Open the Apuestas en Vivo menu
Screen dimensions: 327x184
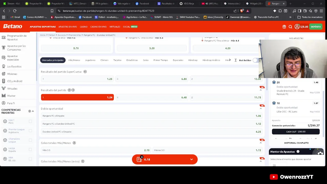(67, 27)
